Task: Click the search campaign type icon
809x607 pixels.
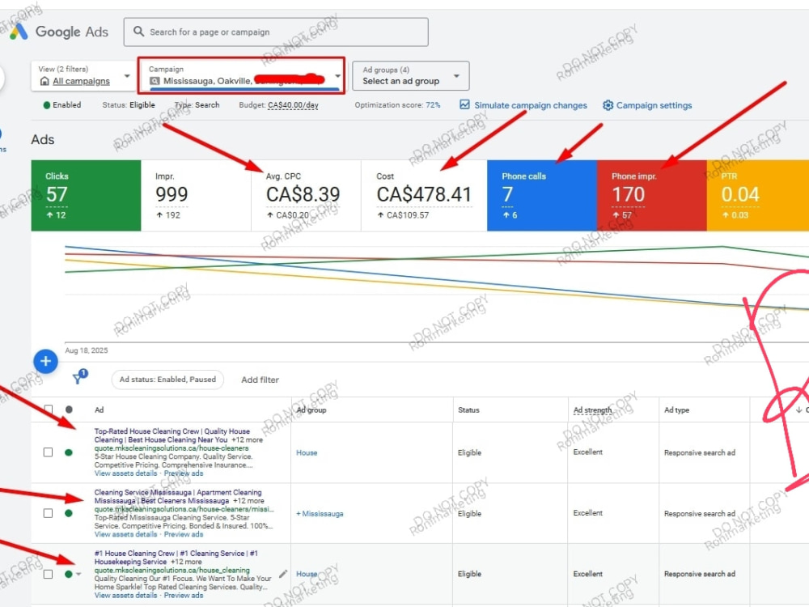Action: coord(155,81)
